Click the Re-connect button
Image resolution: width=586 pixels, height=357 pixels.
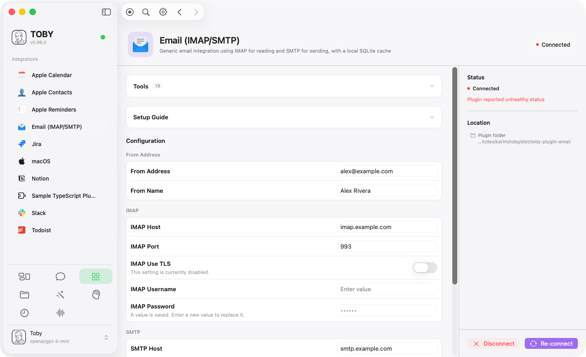pyautogui.click(x=551, y=344)
